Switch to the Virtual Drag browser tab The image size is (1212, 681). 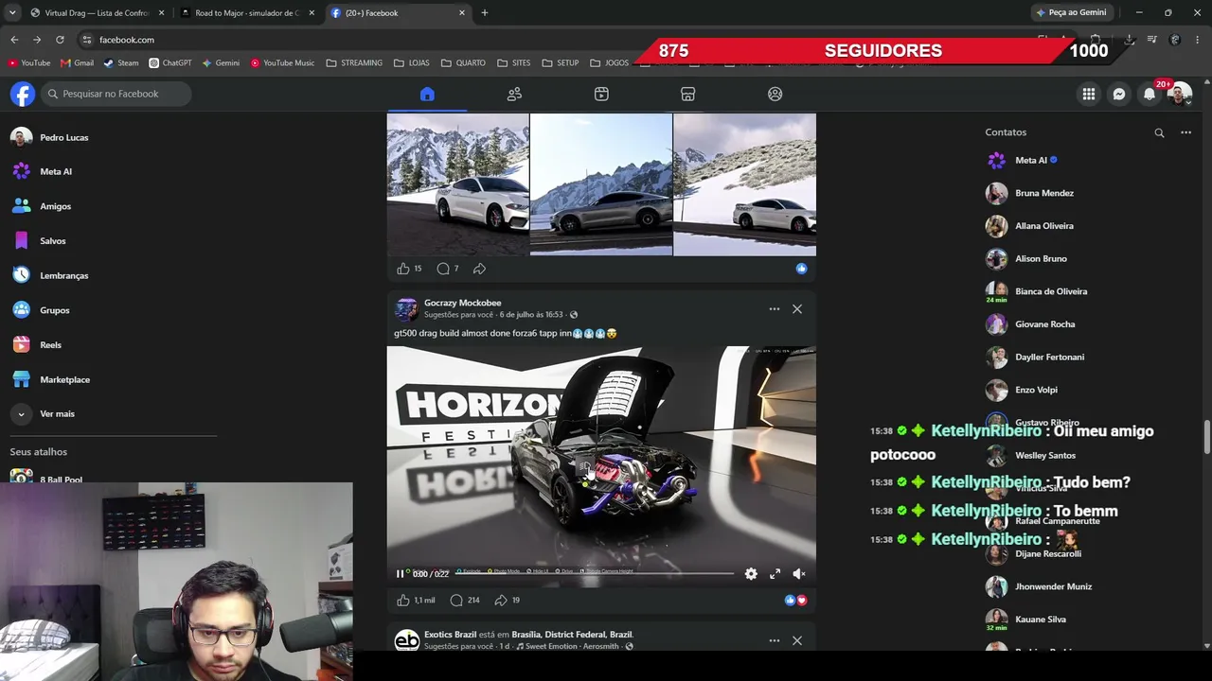(97, 13)
